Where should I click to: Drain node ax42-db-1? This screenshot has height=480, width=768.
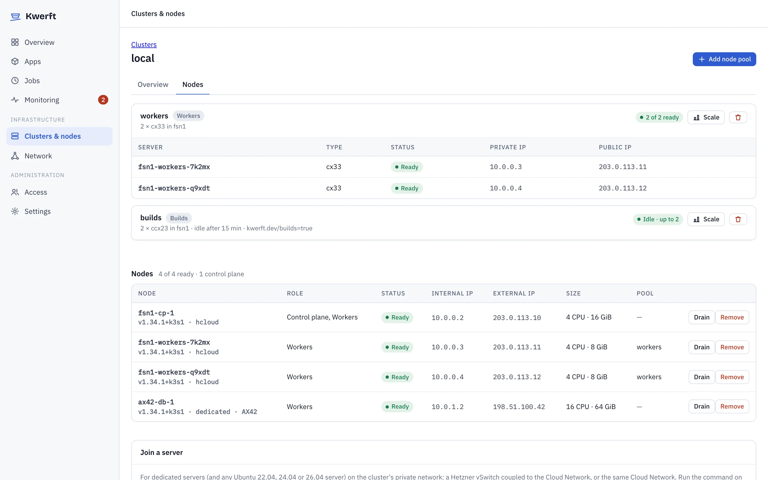click(x=702, y=407)
